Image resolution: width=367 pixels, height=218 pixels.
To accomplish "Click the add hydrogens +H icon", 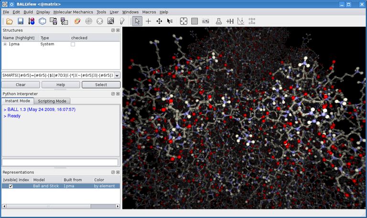I will point(230,22).
